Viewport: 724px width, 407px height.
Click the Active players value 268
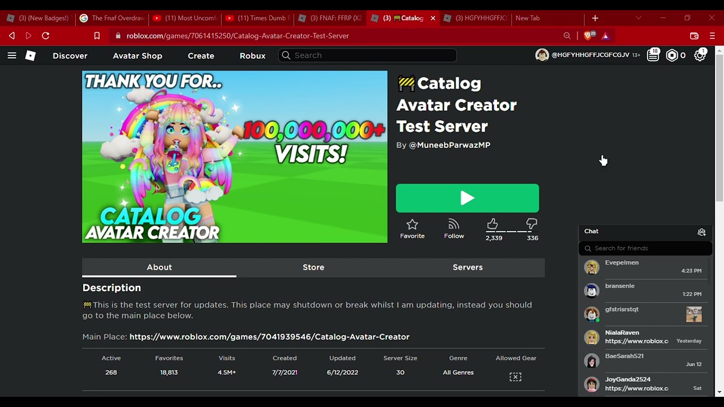tap(111, 373)
